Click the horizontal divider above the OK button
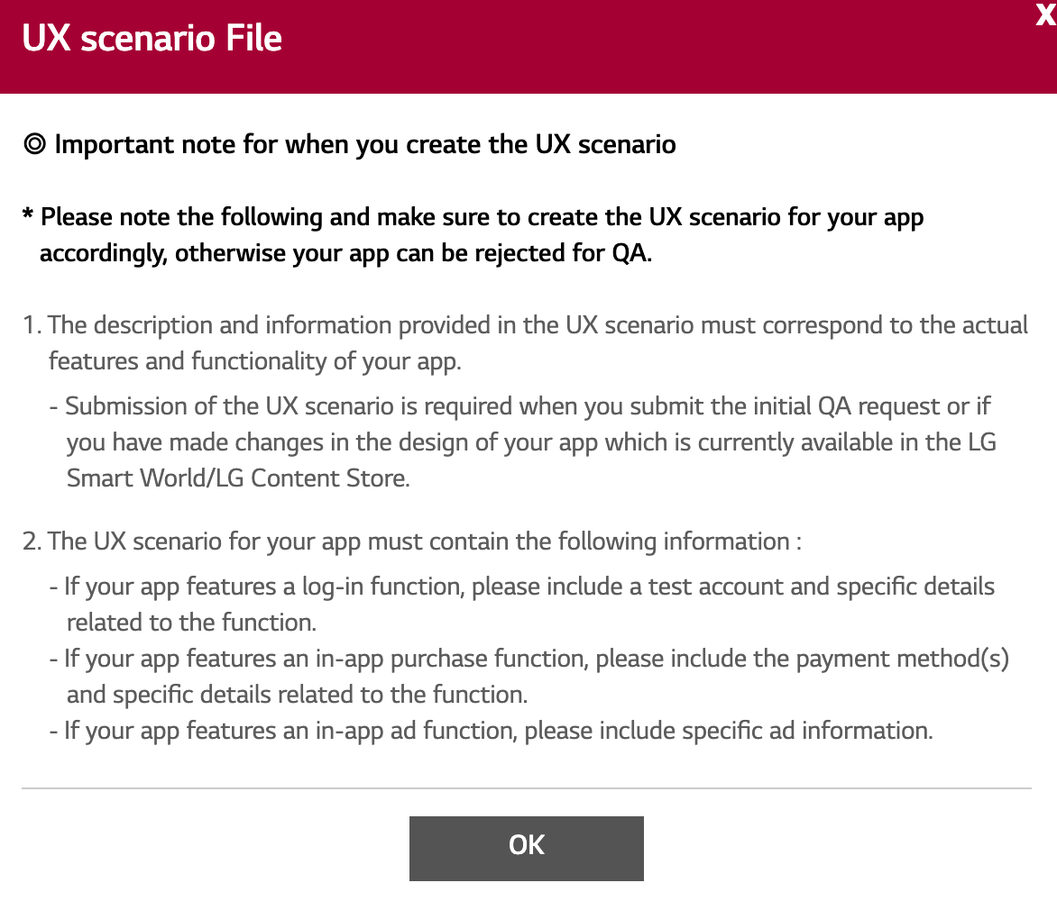The height and width of the screenshot is (901, 1057). 527,788
